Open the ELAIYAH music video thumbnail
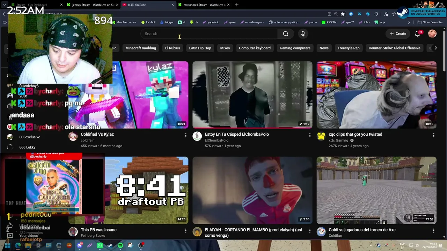This screenshot has height=251, width=447. click(252, 190)
